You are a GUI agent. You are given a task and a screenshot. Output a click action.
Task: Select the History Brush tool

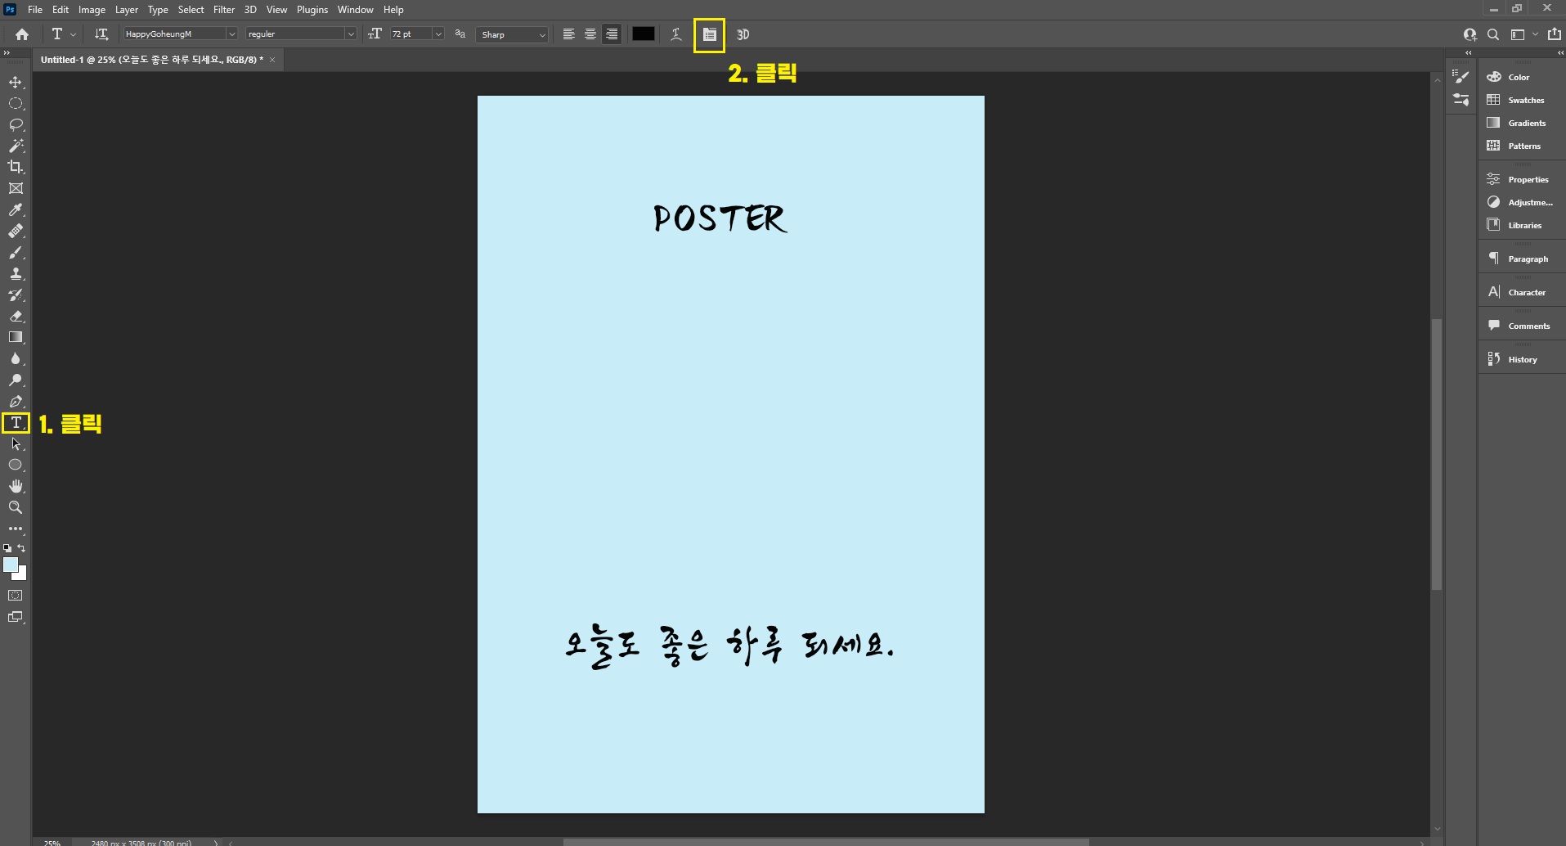(x=16, y=295)
